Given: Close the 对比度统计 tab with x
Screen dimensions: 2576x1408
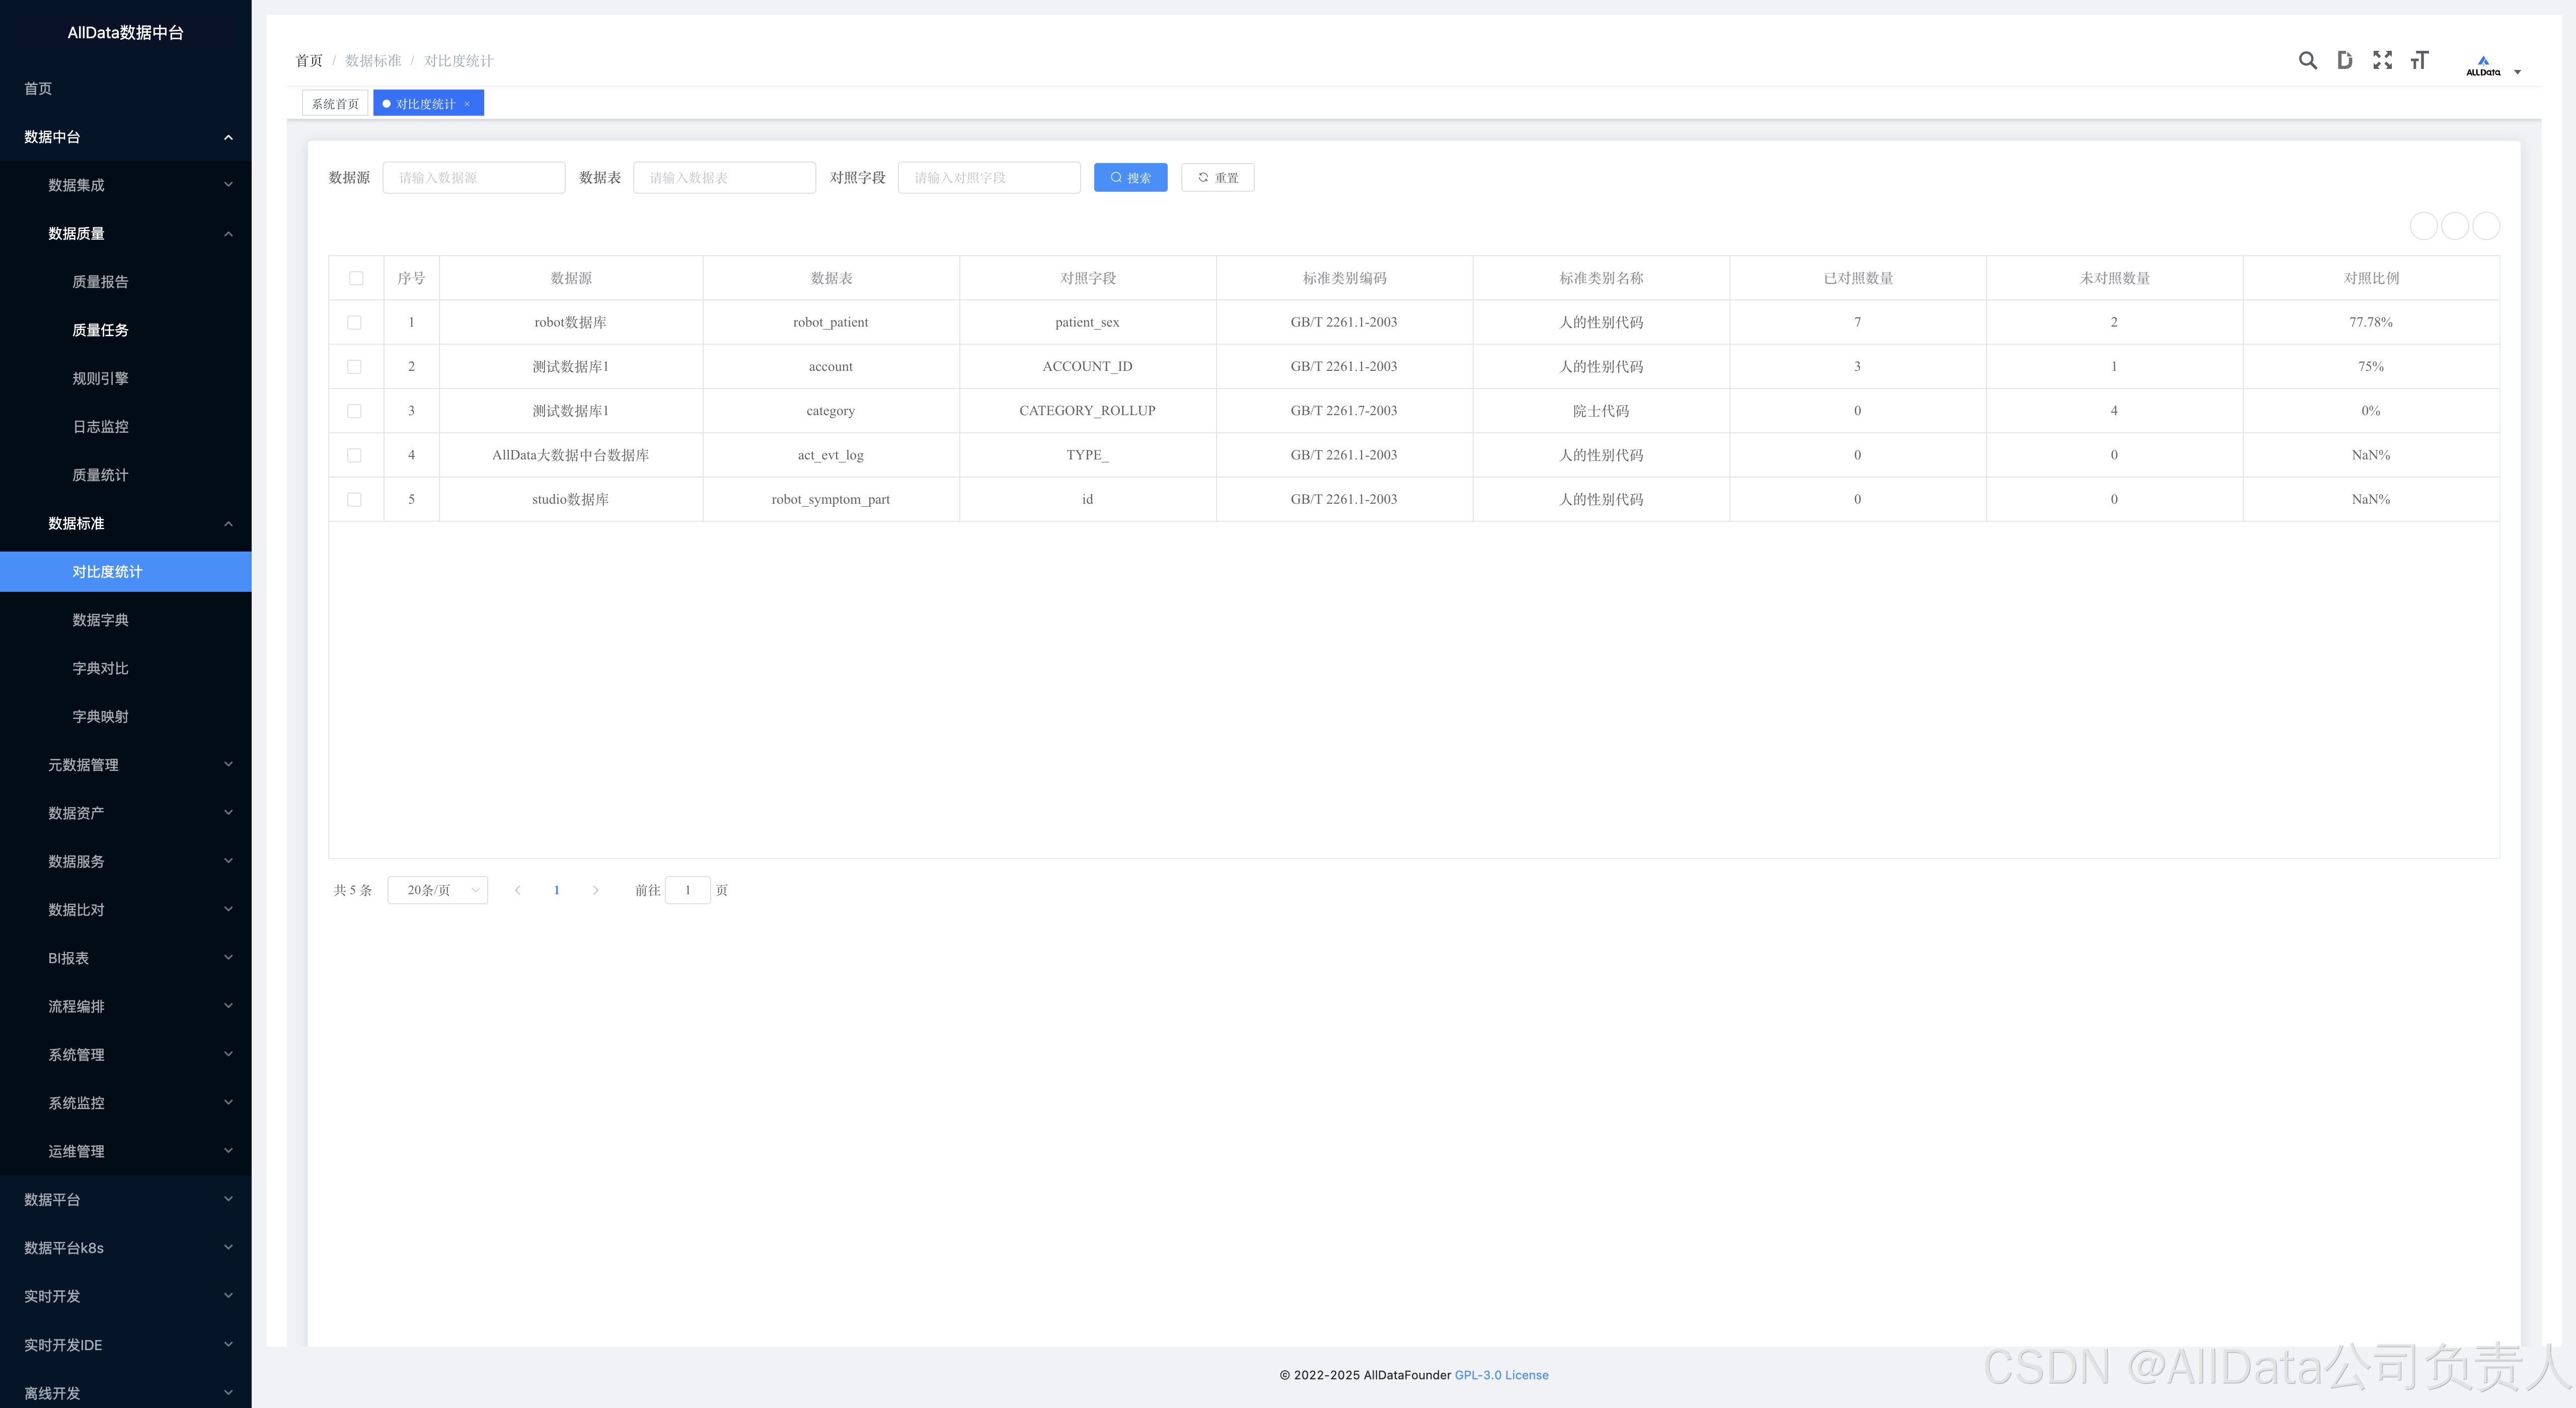Looking at the screenshot, I should point(467,104).
